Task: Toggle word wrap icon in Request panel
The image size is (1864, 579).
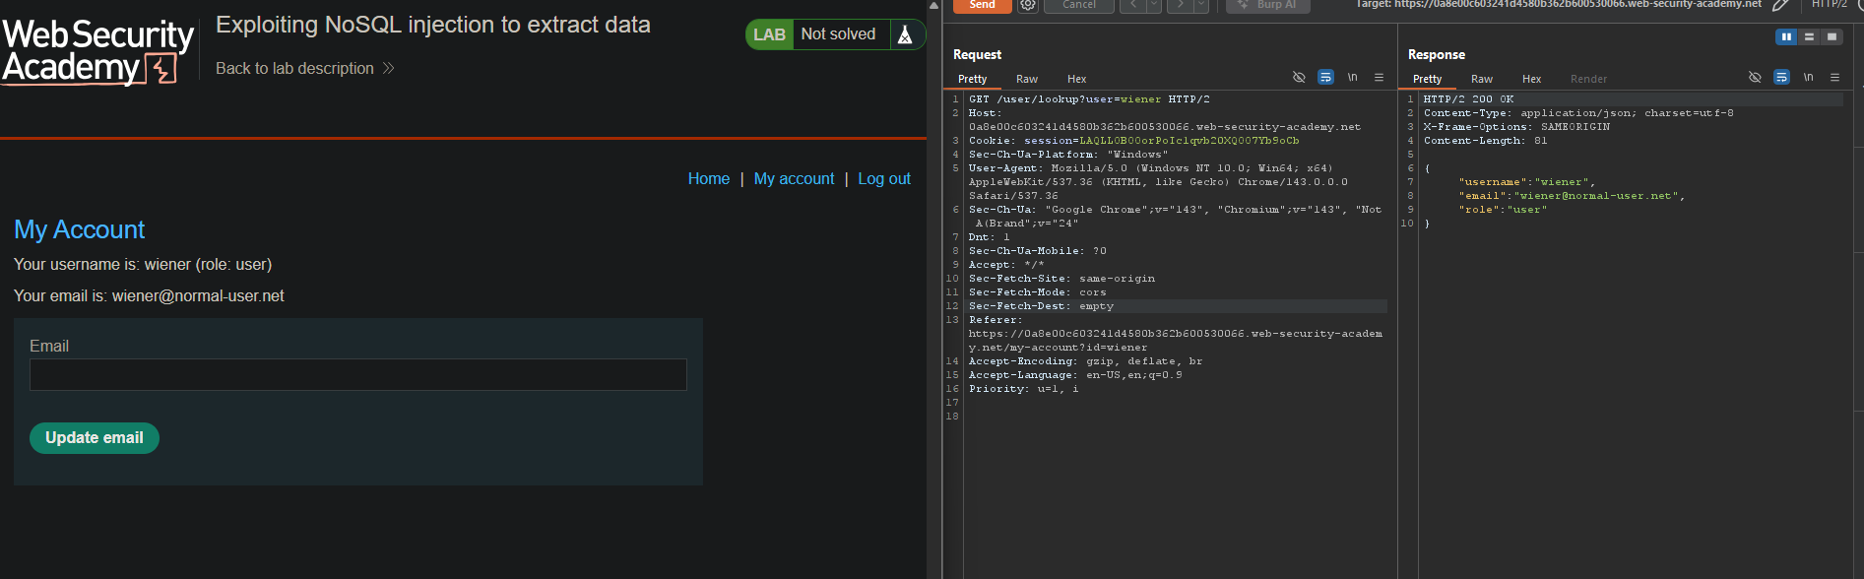Action: pyautogui.click(x=1325, y=77)
